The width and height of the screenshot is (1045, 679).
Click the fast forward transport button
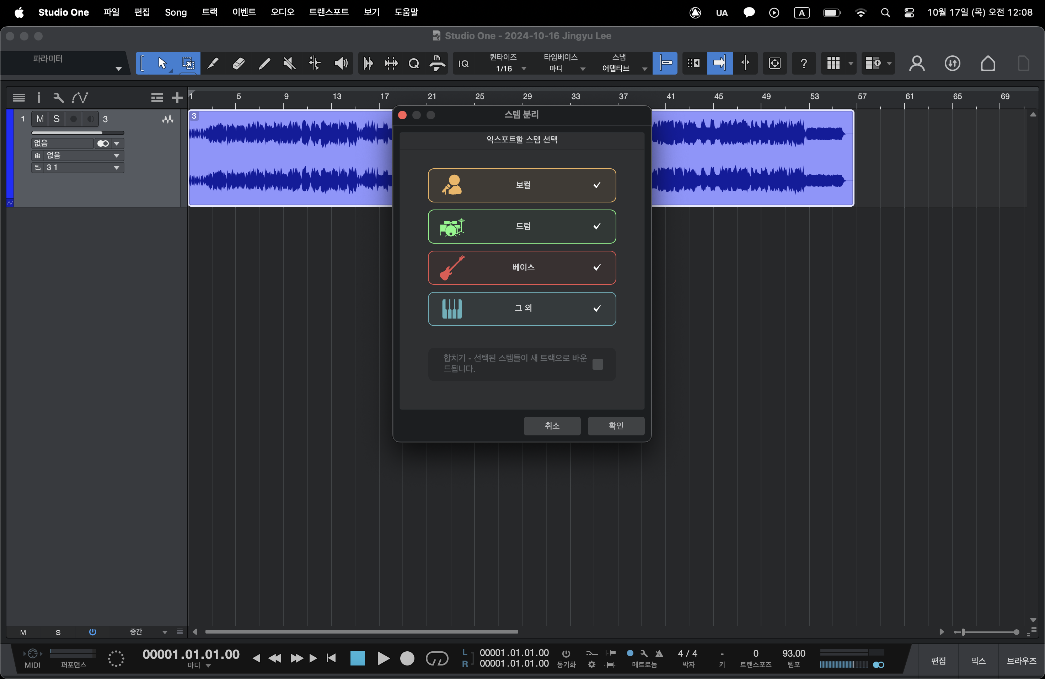coord(297,658)
